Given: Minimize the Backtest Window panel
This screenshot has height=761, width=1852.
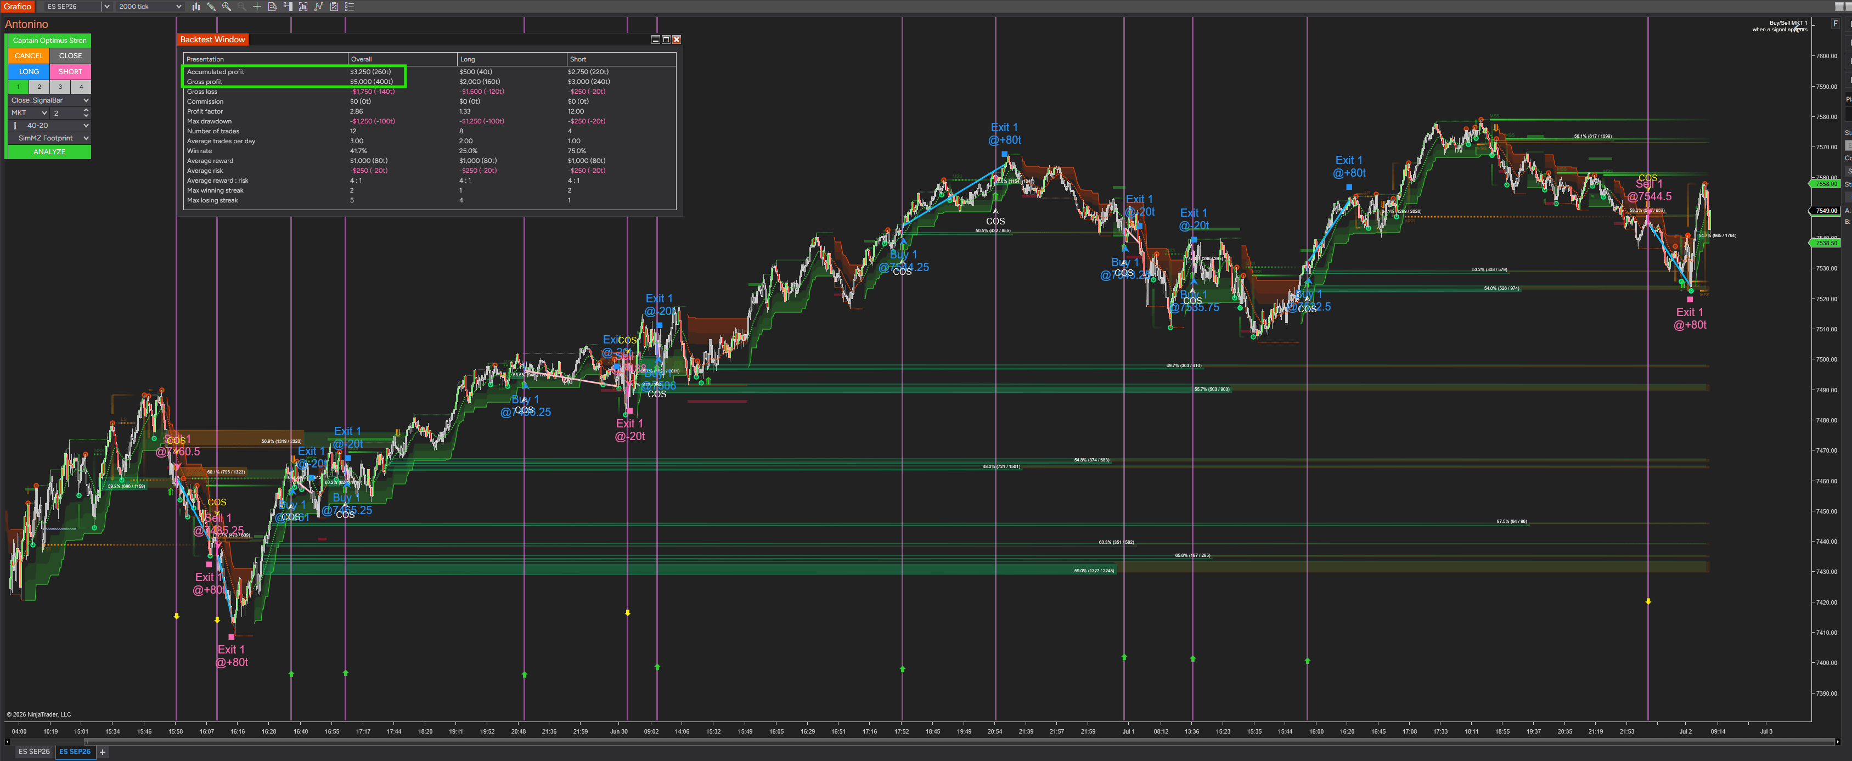Looking at the screenshot, I should tap(656, 40).
